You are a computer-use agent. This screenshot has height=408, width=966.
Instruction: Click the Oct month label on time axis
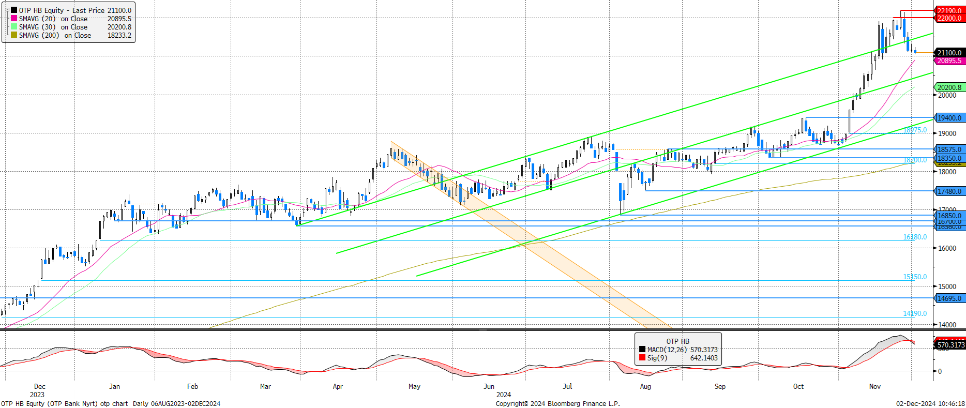tap(798, 386)
